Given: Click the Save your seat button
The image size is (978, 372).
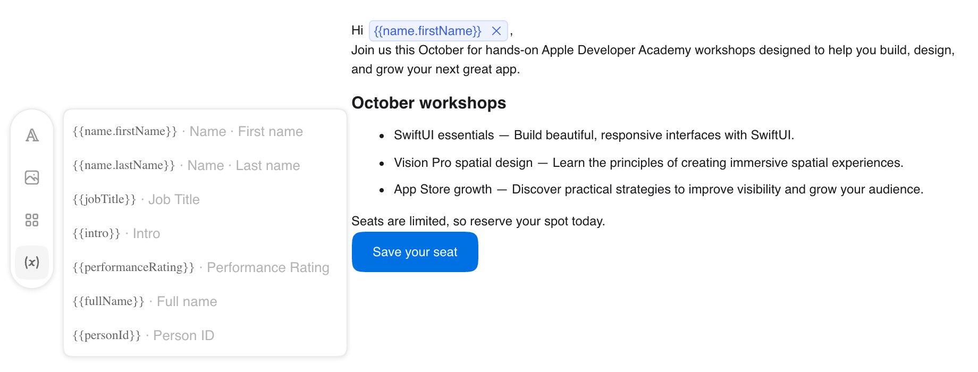Looking at the screenshot, I should (415, 252).
